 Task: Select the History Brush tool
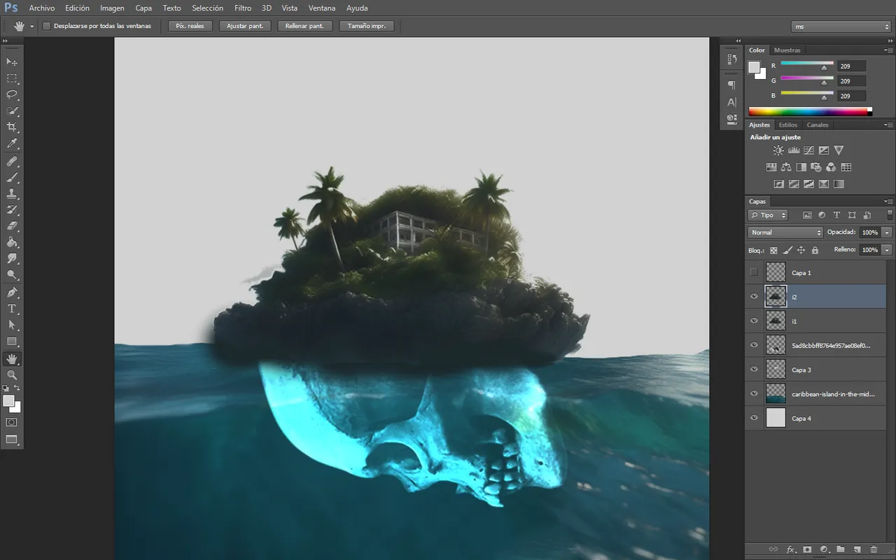12,210
